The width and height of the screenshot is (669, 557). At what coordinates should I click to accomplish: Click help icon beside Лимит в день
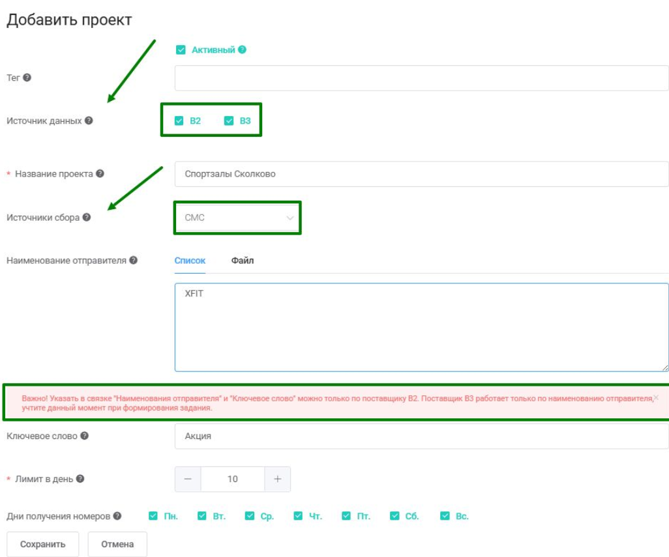80,479
